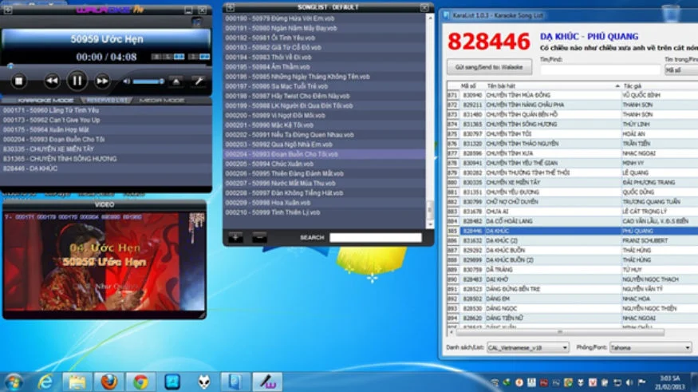
Task: Click the minus button to remove song
Action: point(259,237)
